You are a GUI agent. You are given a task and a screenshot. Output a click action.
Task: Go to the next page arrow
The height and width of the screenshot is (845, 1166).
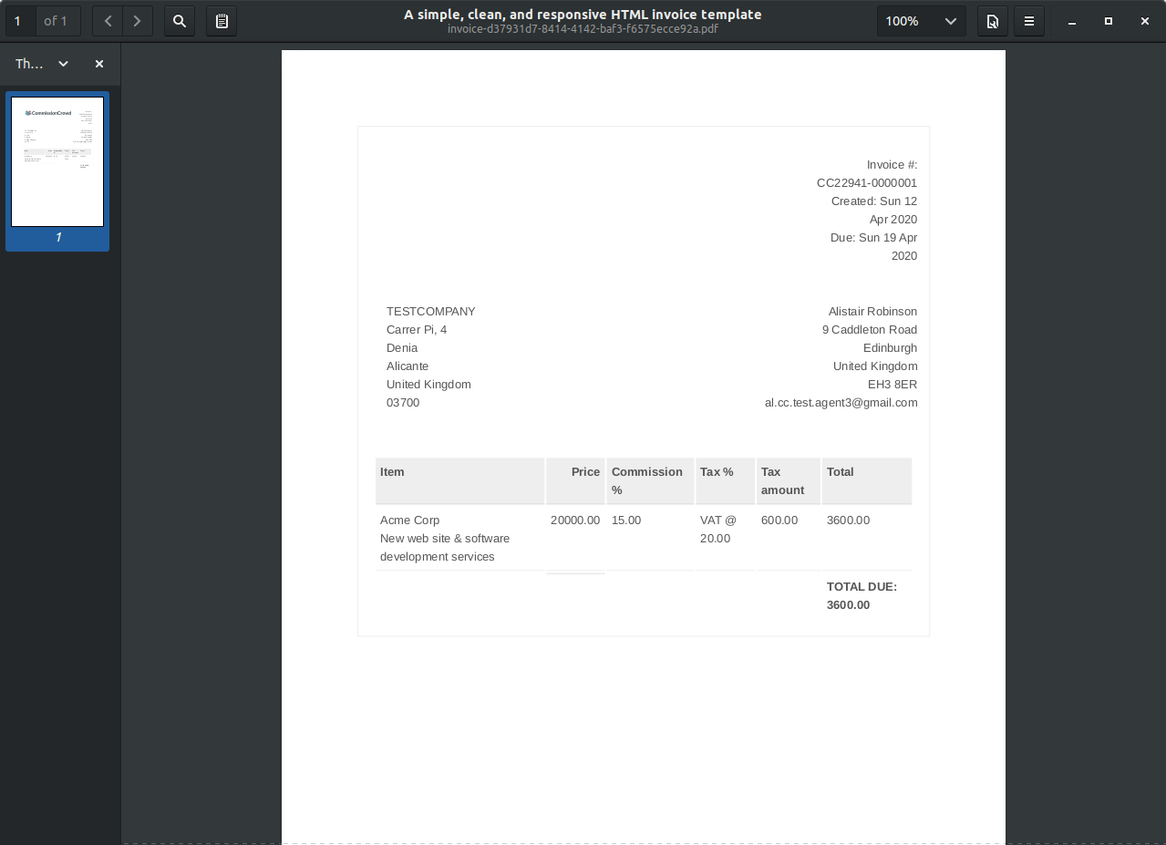(138, 21)
